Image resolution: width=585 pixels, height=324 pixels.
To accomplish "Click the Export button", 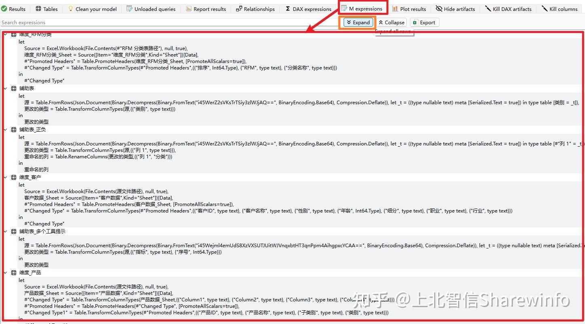I will (424, 22).
